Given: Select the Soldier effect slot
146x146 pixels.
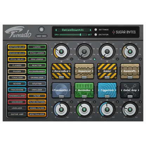Looking at the screenshot, I should (x=107, y=71).
